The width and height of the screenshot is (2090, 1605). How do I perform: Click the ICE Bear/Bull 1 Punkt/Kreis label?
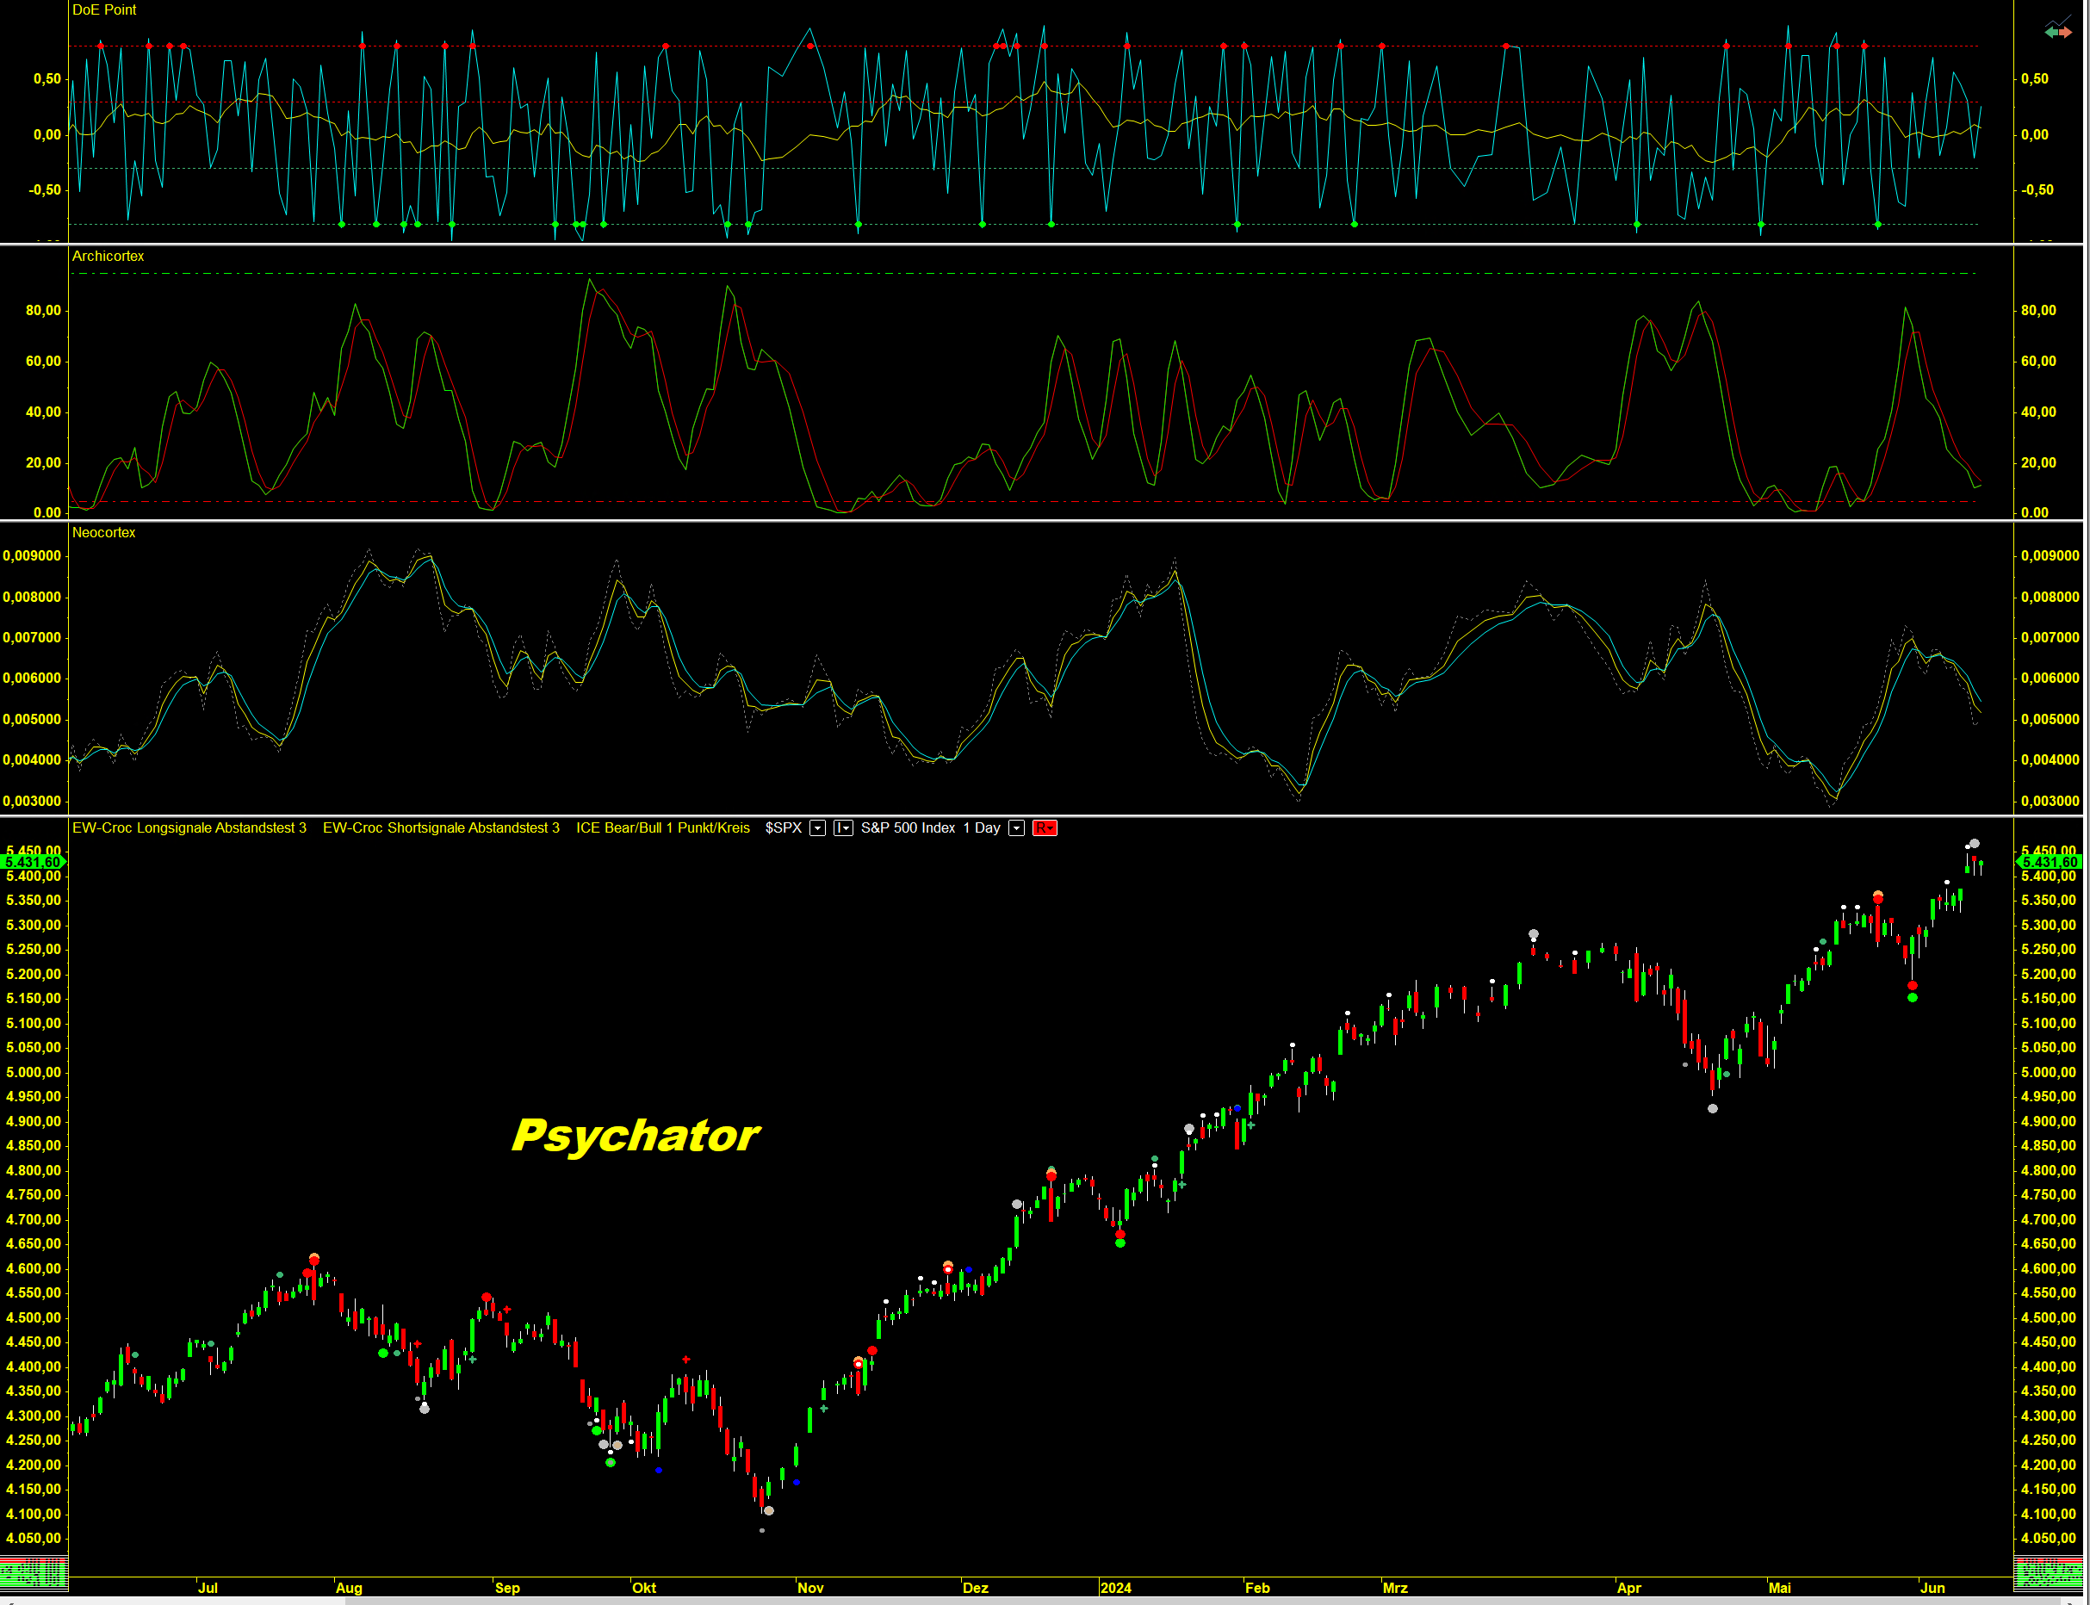(662, 828)
